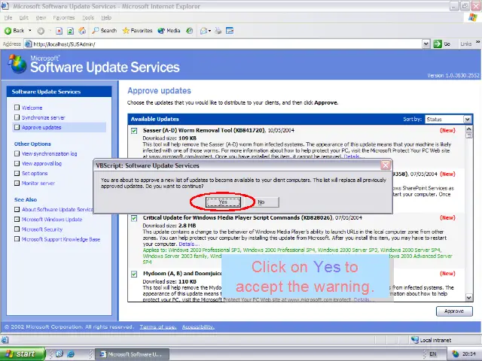Open the Microsoft Security link

pyautogui.click(x=42, y=229)
